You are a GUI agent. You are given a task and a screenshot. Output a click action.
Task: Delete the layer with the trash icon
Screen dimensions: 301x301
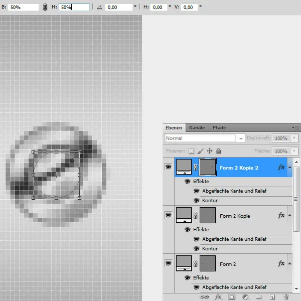pos(286,297)
